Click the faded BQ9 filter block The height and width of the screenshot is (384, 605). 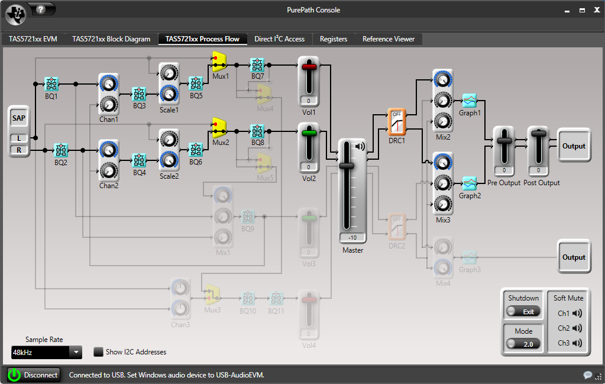click(x=248, y=217)
